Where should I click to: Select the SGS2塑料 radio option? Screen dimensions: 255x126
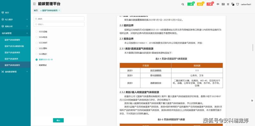37,49
